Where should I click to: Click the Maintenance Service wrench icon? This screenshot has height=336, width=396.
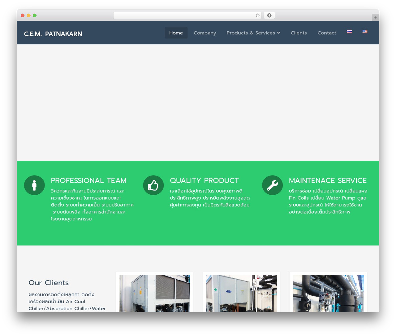(272, 185)
